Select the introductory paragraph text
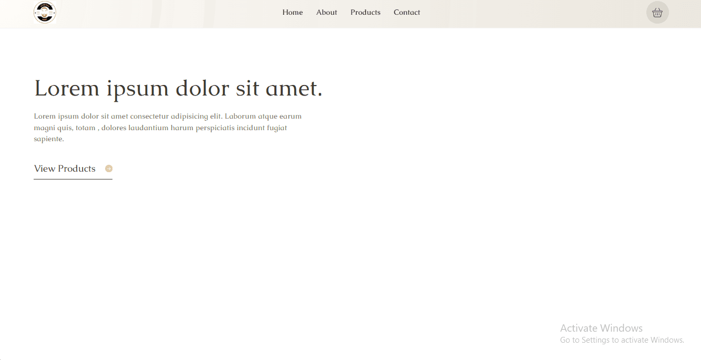The height and width of the screenshot is (360, 701). [x=167, y=127]
